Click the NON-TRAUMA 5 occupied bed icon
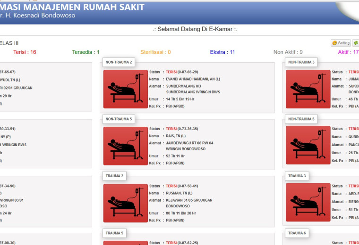Screen dimensions: 359x245 click(126, 146)
